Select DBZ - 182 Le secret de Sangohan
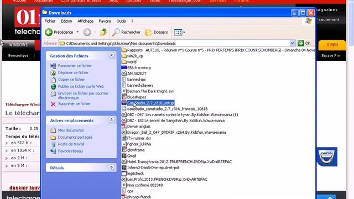 tap(173, 121)
